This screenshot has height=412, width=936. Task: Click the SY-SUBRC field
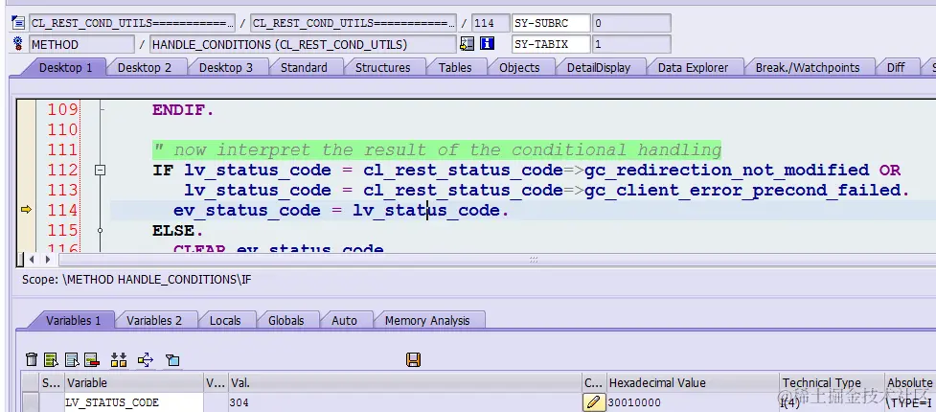coord(551,23)
